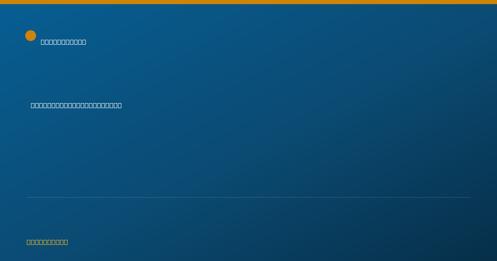Screen dimensions: 497x261
Task: Click the white body text line
Action: 76,105
